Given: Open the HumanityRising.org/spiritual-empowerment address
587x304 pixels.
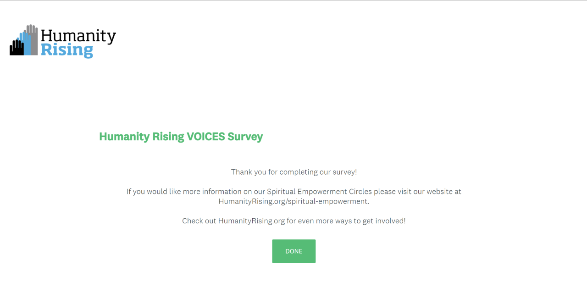Looking at the screenshot, I should click(293, 201).
